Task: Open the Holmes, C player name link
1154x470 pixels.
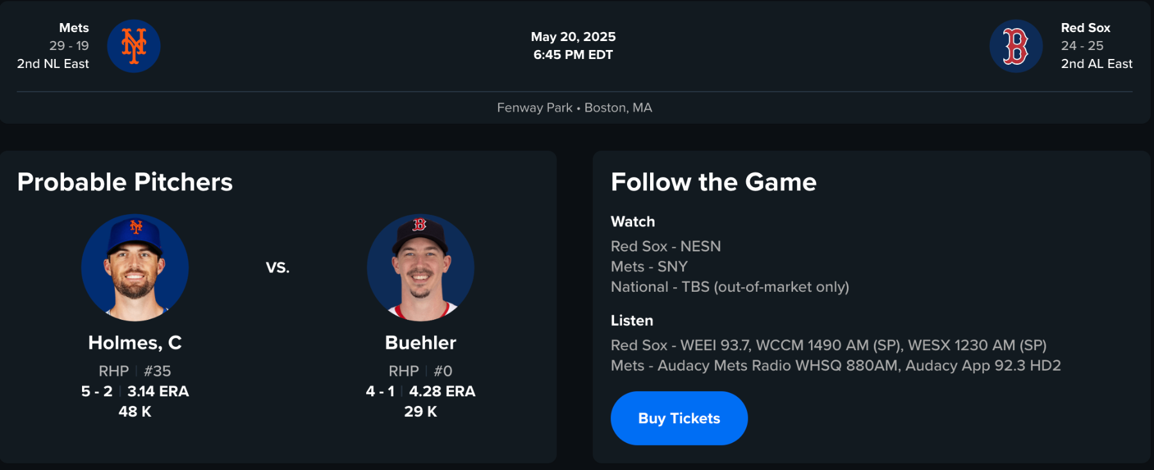Action: point(135,343)
